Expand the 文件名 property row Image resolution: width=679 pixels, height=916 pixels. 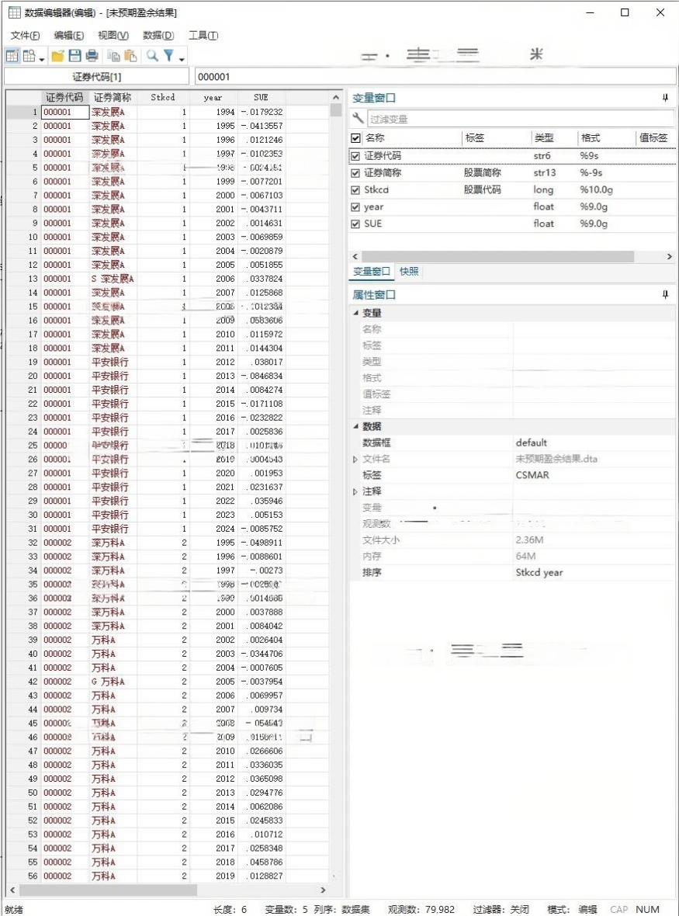click(x=355, y=460)
